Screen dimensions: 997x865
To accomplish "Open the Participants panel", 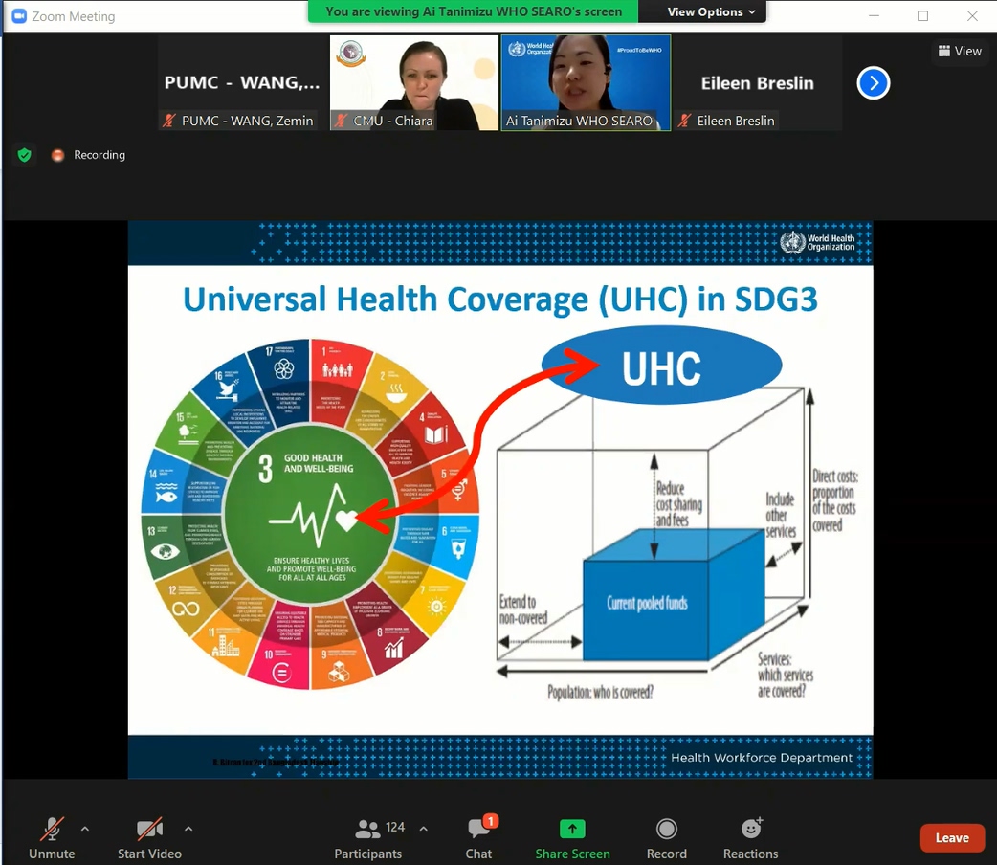I will (368, 837).
